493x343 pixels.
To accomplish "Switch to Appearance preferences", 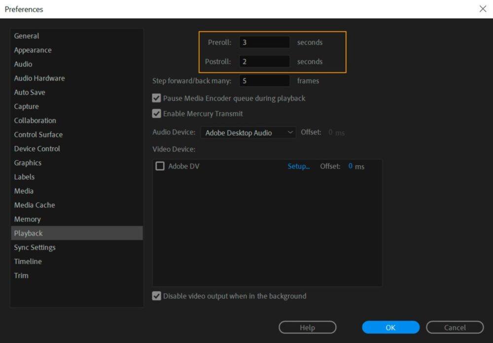I will coord(33,50).
